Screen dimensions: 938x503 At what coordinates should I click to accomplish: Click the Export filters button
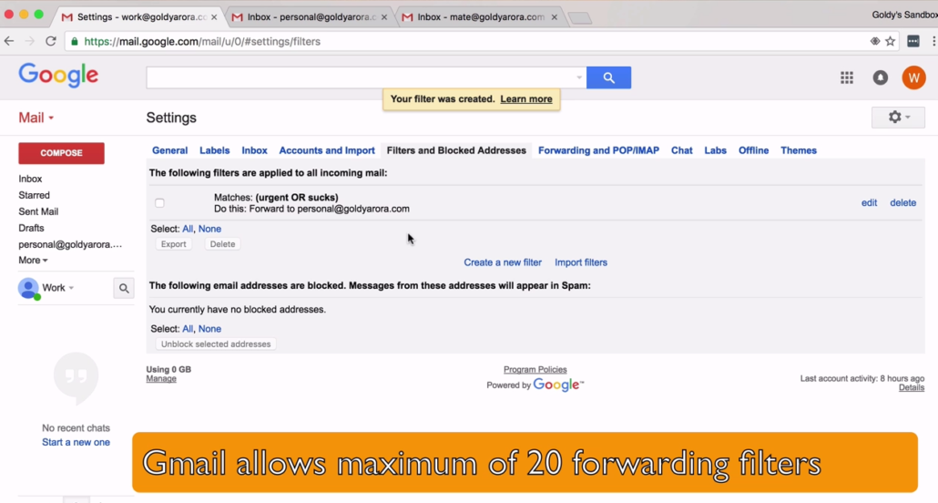point(173,243)
